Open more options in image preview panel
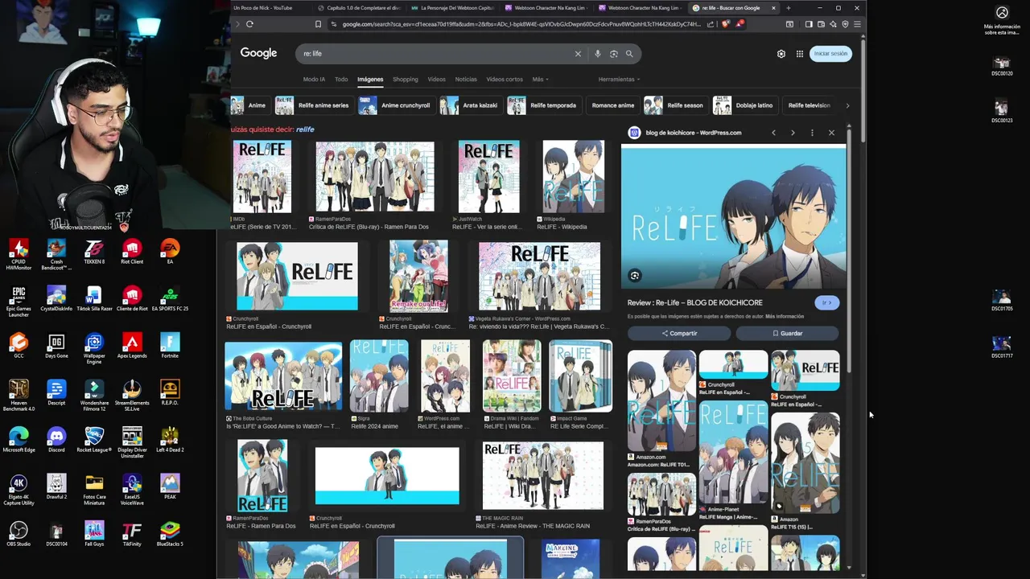 pos(812,133)
